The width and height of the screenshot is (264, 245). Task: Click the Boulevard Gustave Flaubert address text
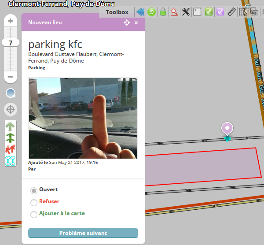click(x=76, y=57)
